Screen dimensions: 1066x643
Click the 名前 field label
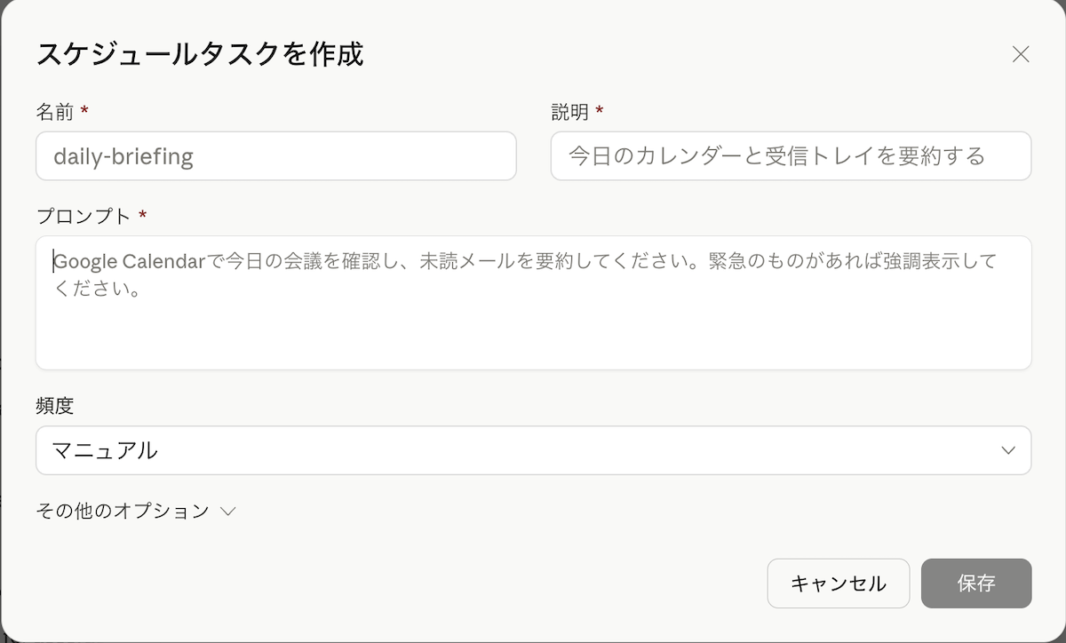point(54,111)
